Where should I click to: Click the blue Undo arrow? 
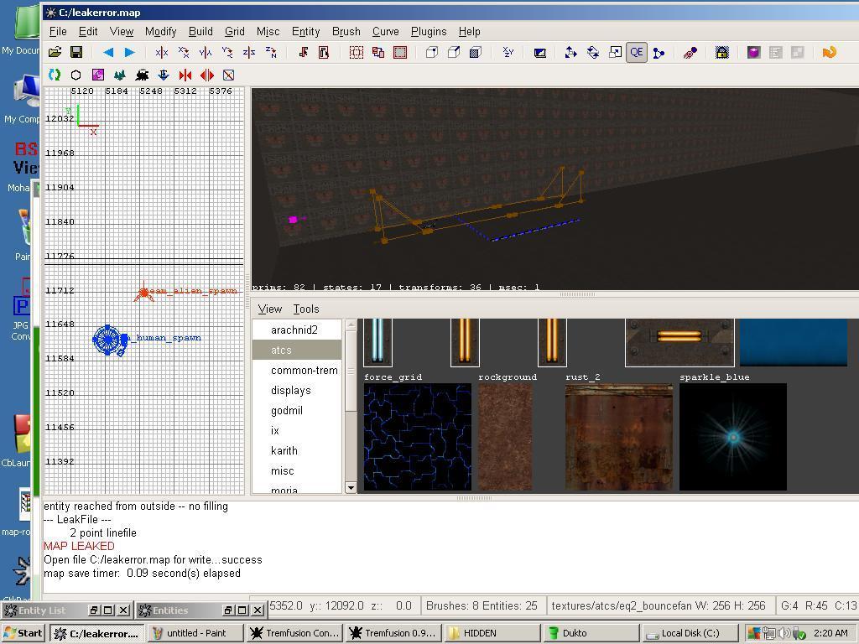pyautogui.click(x=108, y=52)
